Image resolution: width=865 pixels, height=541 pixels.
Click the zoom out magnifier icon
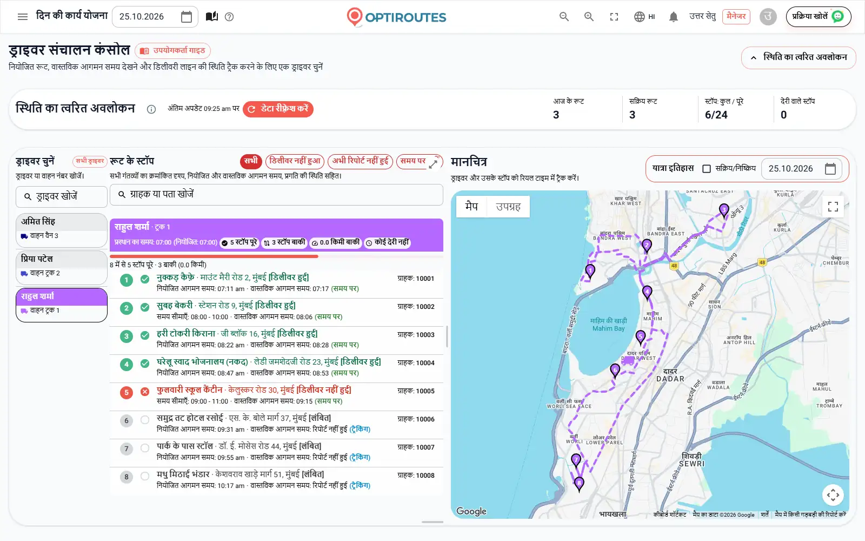click(x=564, y=17)
